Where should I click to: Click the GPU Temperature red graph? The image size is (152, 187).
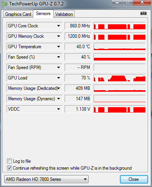120,47
